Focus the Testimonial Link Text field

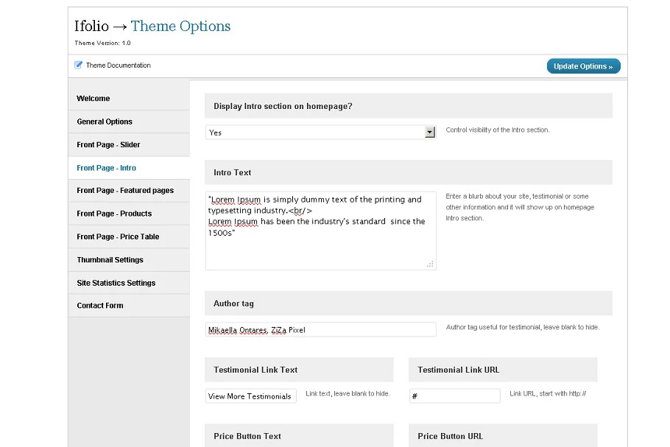pyautogui.click(x=250, y=396)
